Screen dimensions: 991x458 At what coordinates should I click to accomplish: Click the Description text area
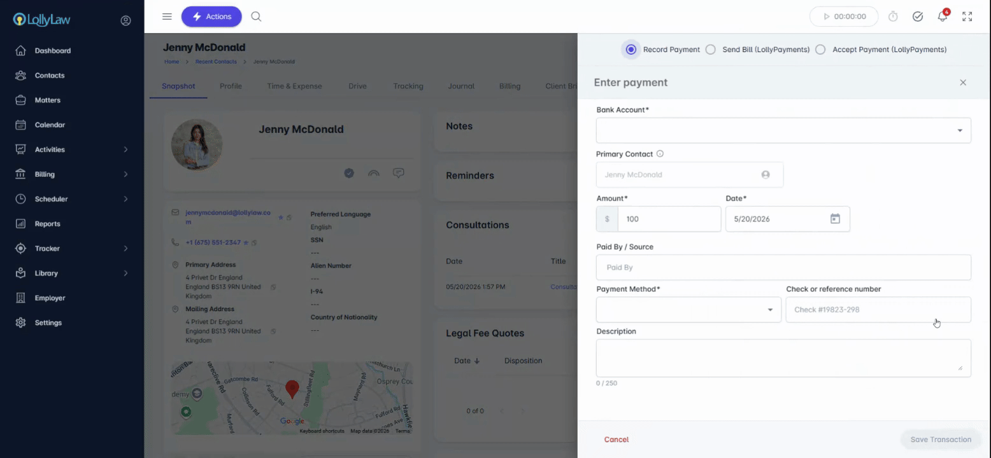tap(783, 358)
